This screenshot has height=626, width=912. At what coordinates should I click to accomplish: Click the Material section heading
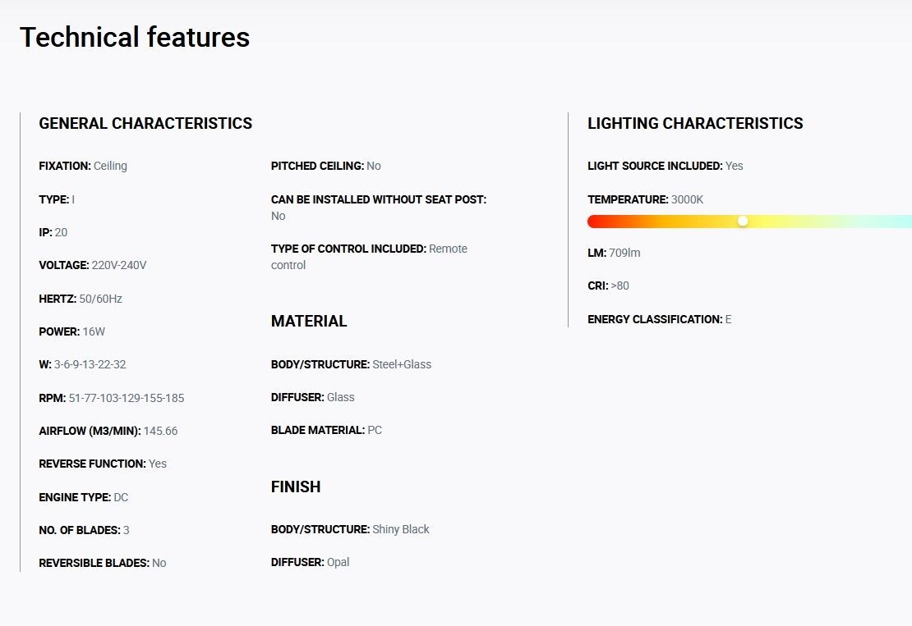[309, 321]
